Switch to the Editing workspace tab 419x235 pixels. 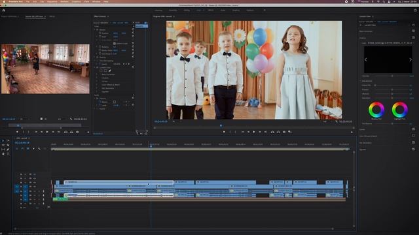click(x=187, y=10)
